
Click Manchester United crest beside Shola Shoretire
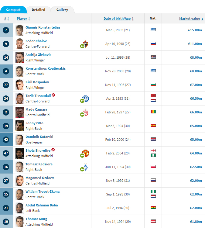tap(86, 153)
